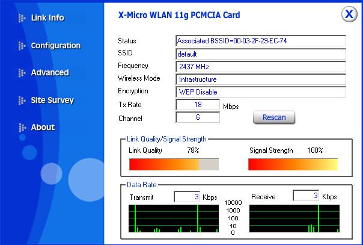Click the Status field showing associated BSSID
This screenshot has width=363, height=245.
point(261,41)
